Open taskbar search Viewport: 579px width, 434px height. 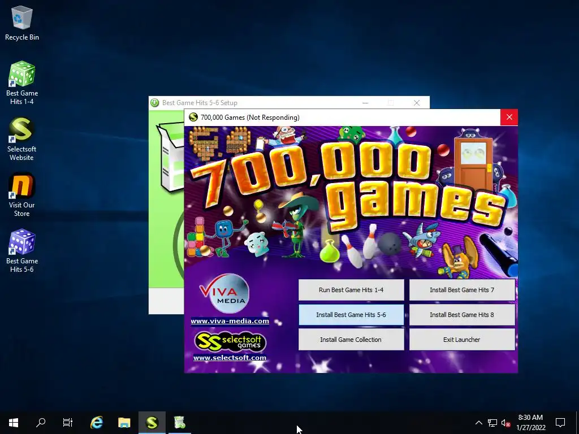[x=41, y=423]
